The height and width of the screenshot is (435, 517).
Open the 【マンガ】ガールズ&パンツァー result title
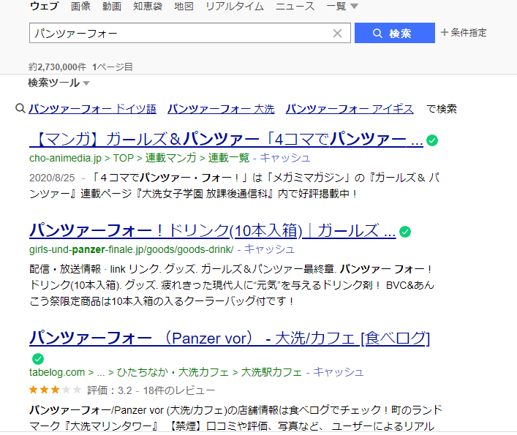click(226, 140)
